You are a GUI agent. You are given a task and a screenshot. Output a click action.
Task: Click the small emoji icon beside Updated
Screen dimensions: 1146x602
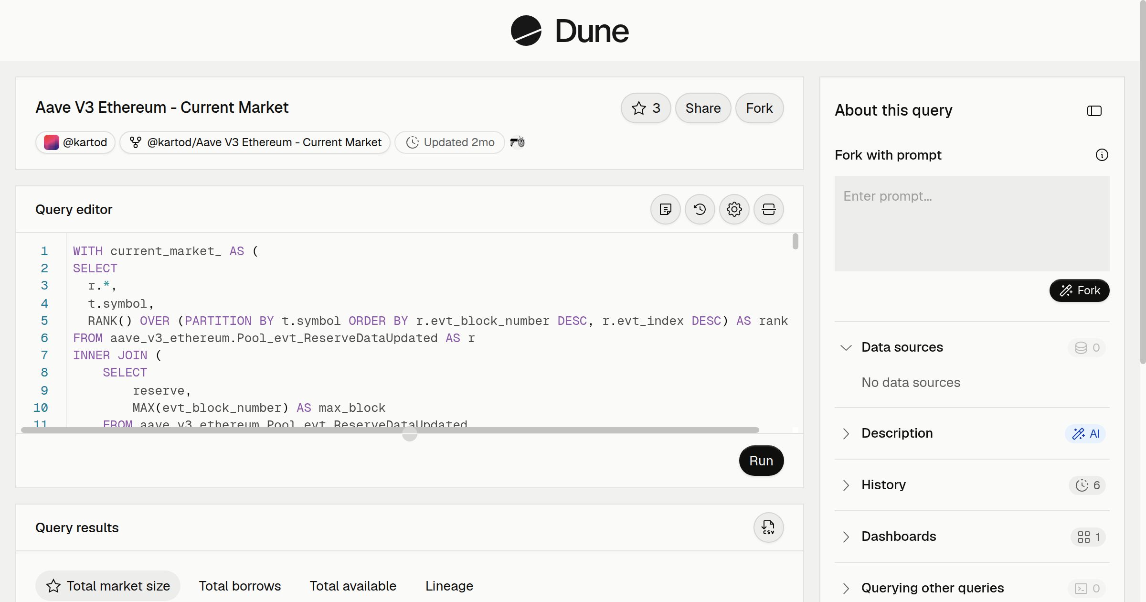tap(517, 142)
